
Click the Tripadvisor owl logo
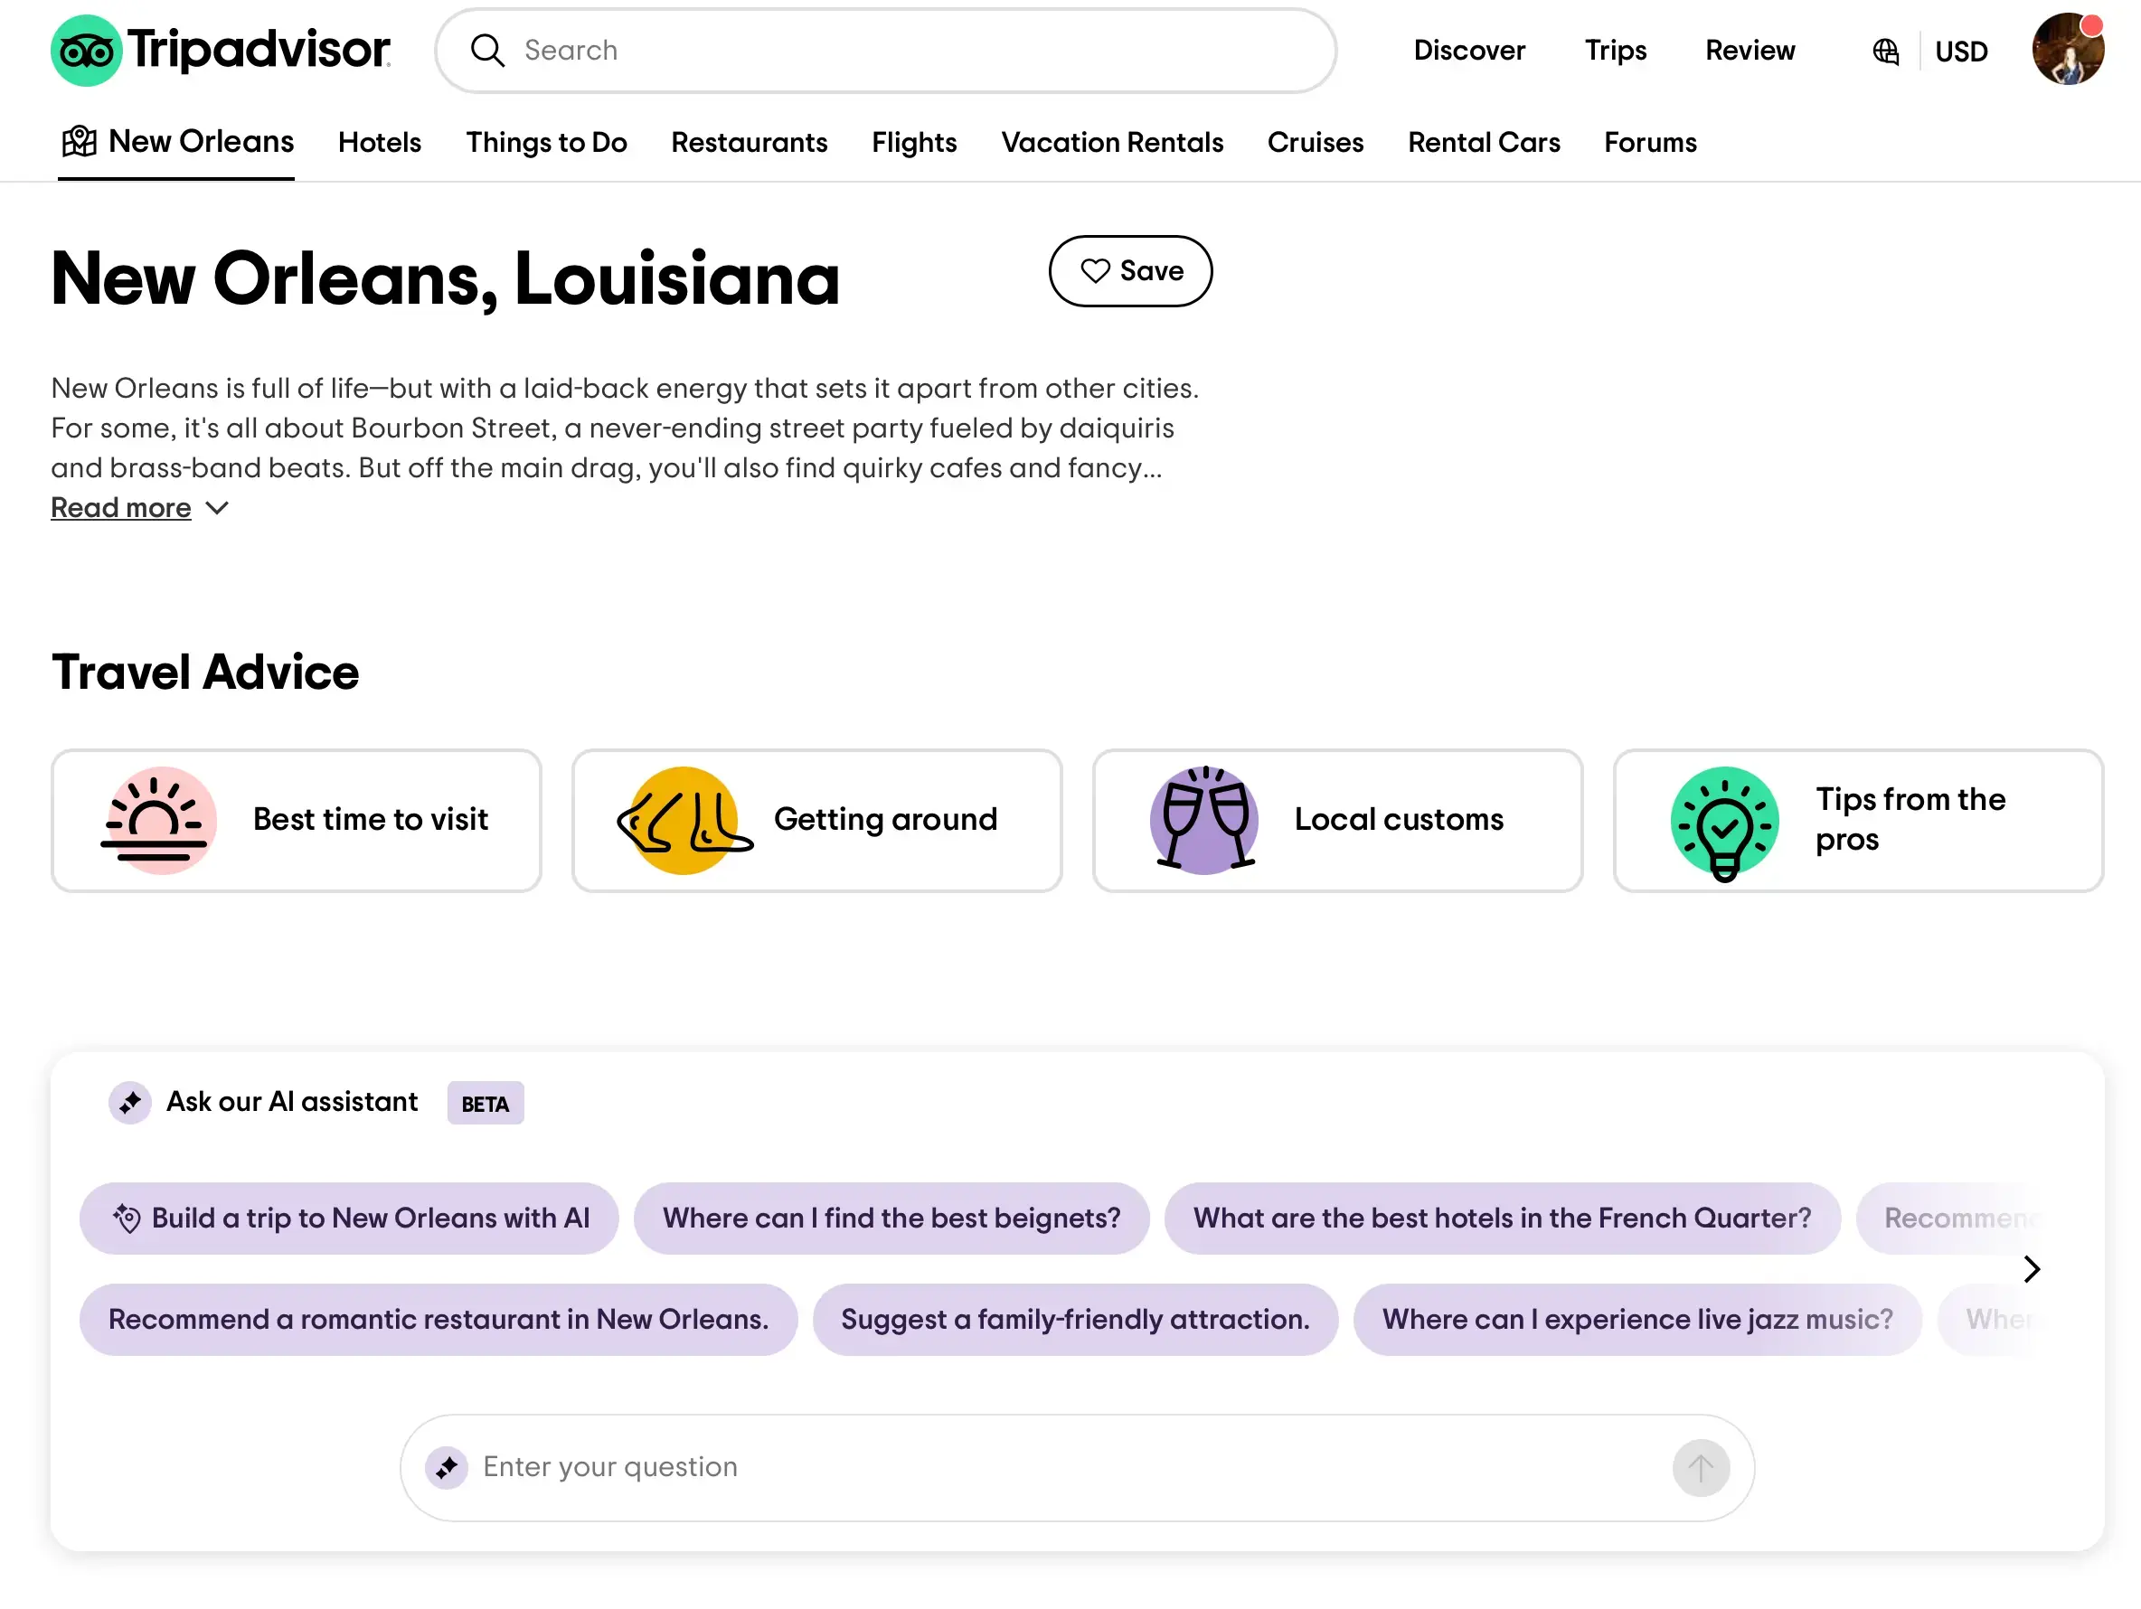(x=86, y=51)
